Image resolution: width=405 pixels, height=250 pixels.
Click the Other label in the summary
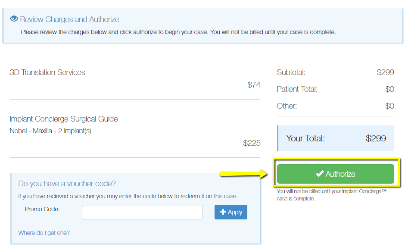[287, 106]
